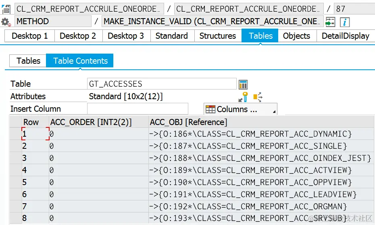Viewport: 375px width, 225px height.
Task: Click the ACC_ORDER [INT2(2)] column header
Action: pyautogui.click(x=98, y=122)
